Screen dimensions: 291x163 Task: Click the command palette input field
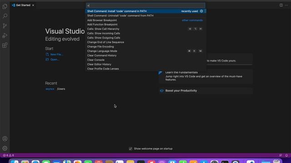click(145, 5)
